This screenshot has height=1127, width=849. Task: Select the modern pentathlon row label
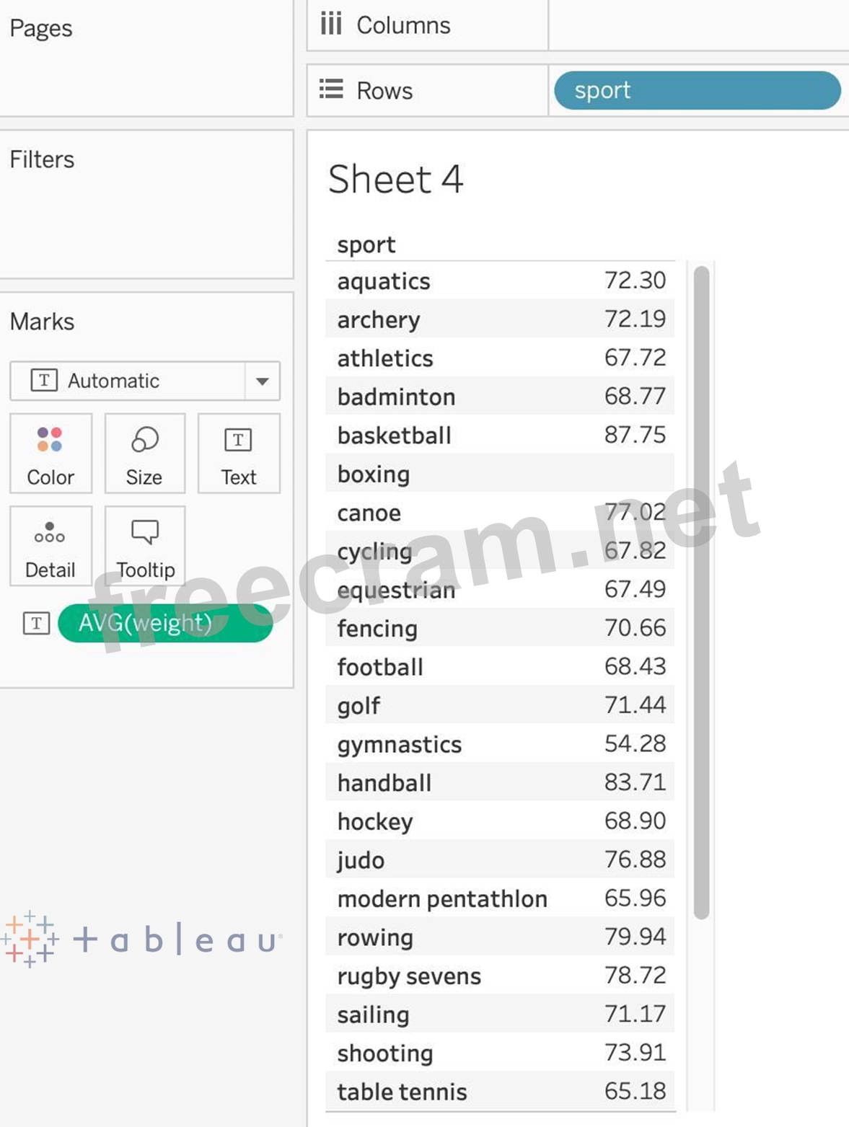(442, 899)
